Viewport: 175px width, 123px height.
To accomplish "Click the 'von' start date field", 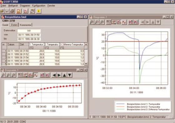I will [x=29, y=35].
